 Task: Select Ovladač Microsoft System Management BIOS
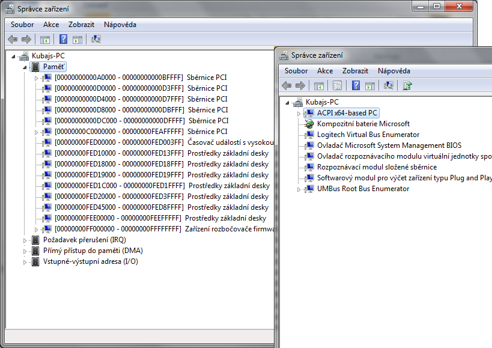388,145
